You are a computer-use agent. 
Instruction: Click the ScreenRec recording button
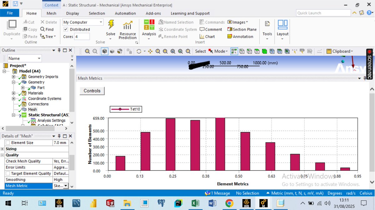point(369,52)
